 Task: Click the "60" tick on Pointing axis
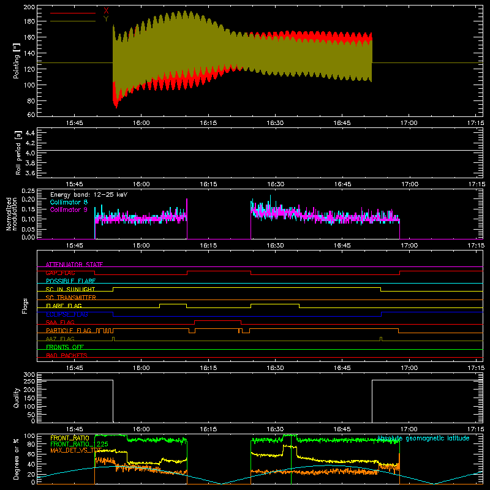[31, 115]
